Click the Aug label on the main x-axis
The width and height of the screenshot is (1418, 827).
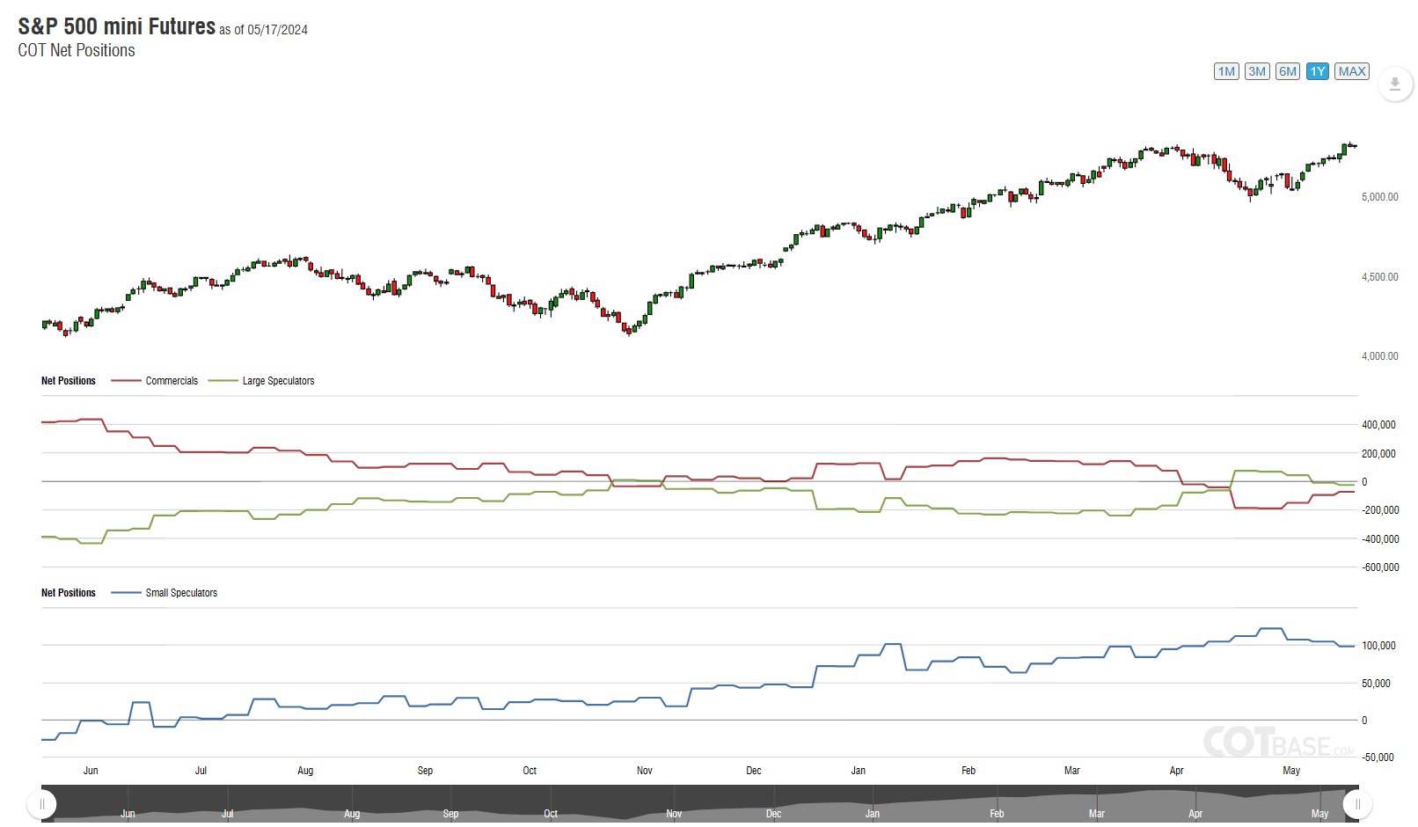tap(305, 771)
